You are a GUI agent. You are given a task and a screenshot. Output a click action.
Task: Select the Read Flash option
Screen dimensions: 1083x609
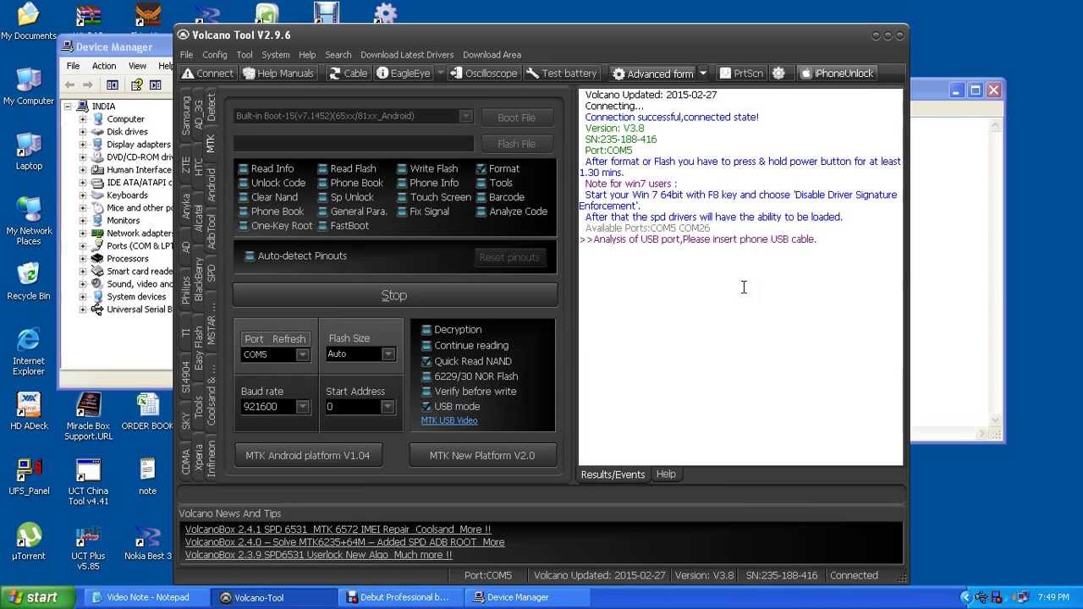pos(346,168)
